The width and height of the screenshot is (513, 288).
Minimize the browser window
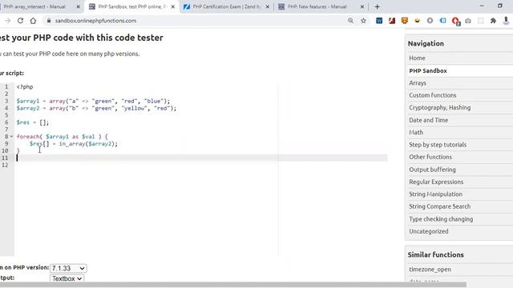pyautogui.click(x=482, y=6)
